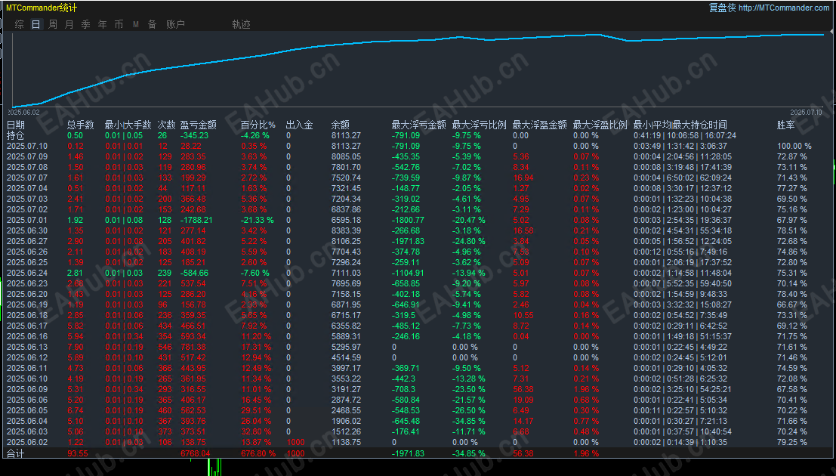The width and height of the screenshot is (836, 476).
Task: Click the 复盘侠 brand label
Action: tap(723, 8)
